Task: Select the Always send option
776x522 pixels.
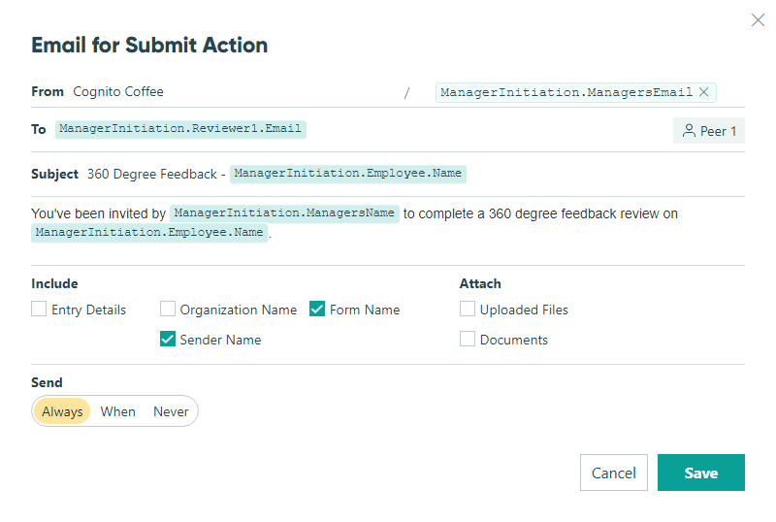Action: click(62, 411)
